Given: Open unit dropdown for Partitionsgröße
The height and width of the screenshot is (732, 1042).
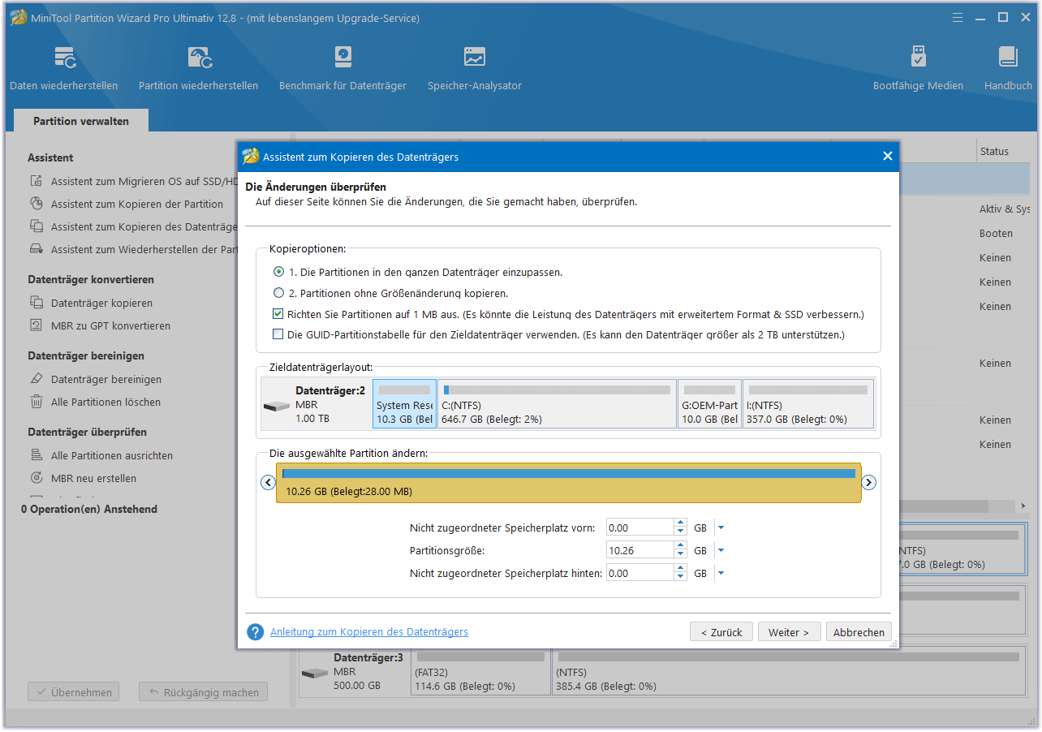Looking at the screenshot, I should tap(721, 550).
